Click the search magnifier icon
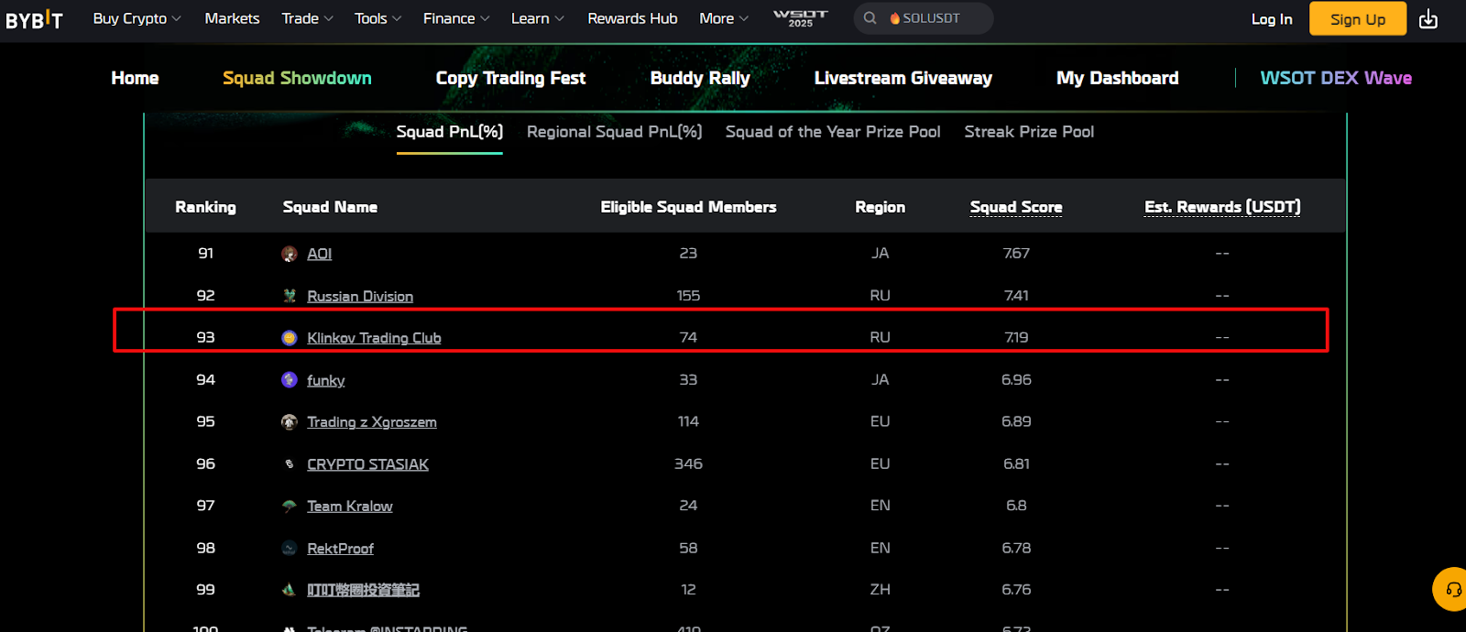This screenshot has width=1466, height=632. (x=870, y=18)
